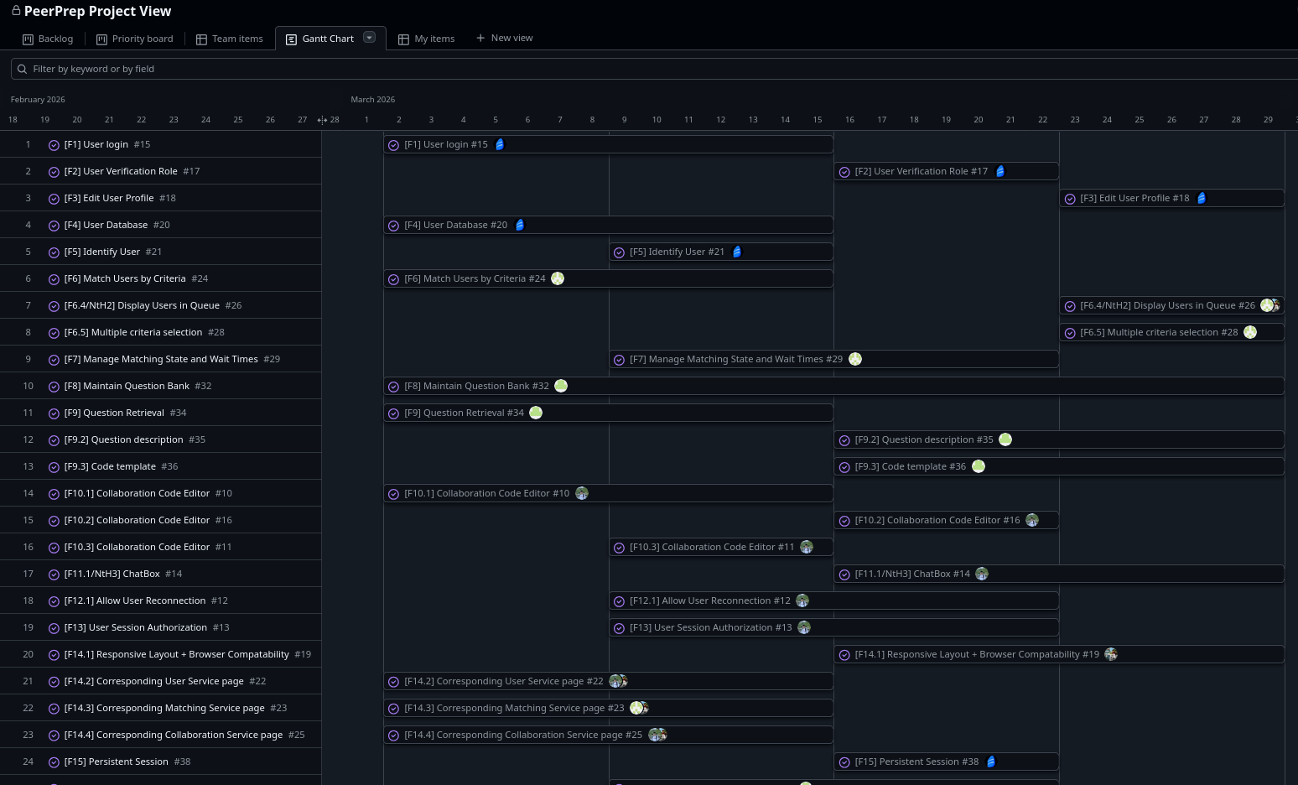Click the plus icon for New view
The height and width of the screenshot is (785, 1298).
480,38
